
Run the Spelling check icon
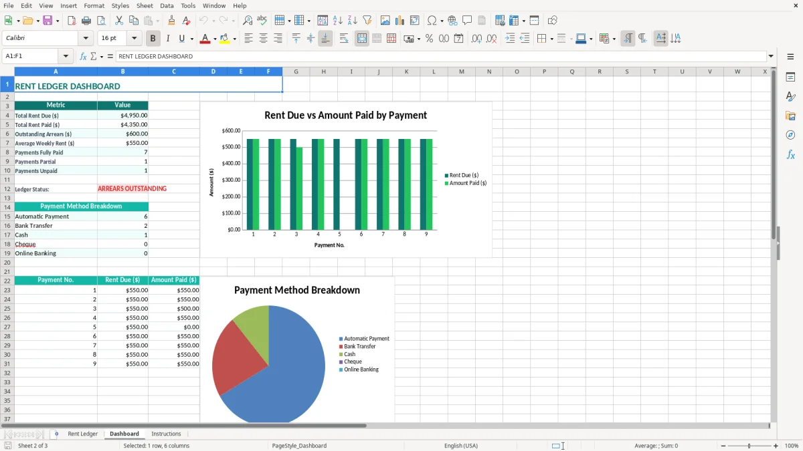262,21
